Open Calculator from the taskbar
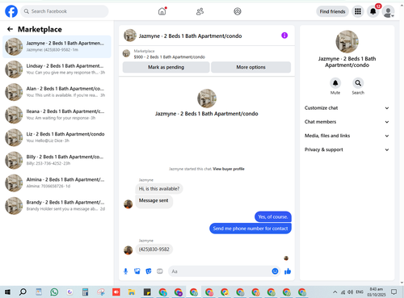The height and width of the screenshot is (298, 404). pyautogui.click(x=85, y=292)
